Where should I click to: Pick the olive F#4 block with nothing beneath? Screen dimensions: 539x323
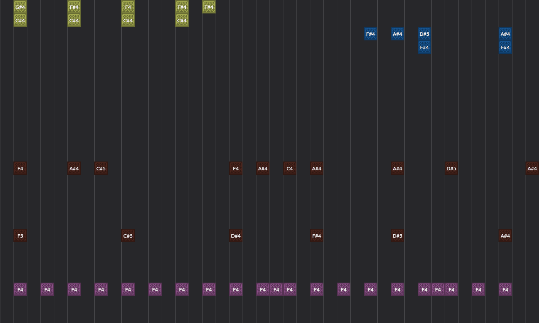(x=209, y=7)
